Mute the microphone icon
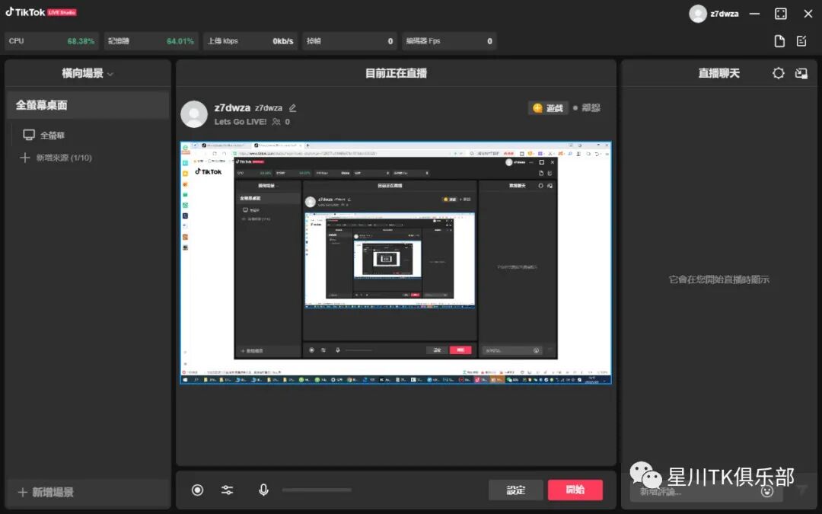 coord(263,490)
